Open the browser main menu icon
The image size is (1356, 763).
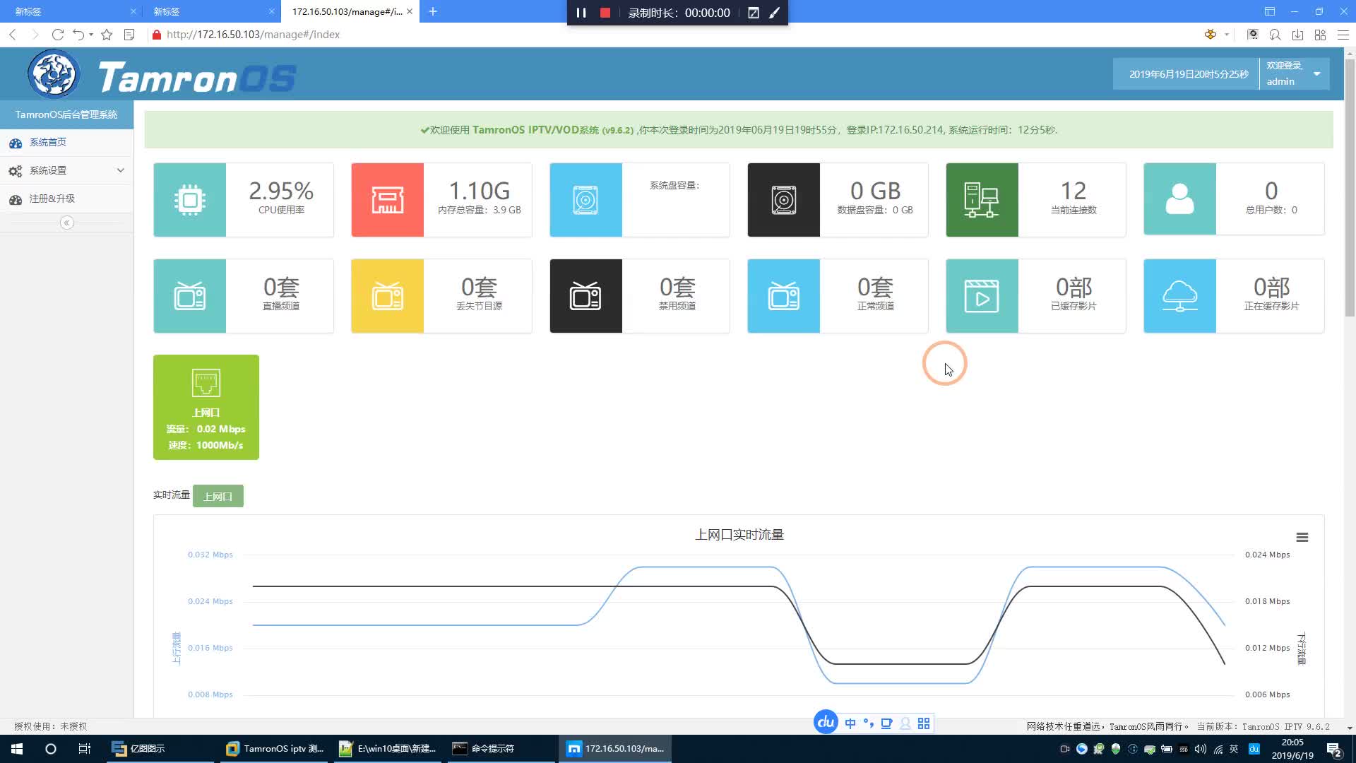pyautogui.click(x=1343, y=35)
